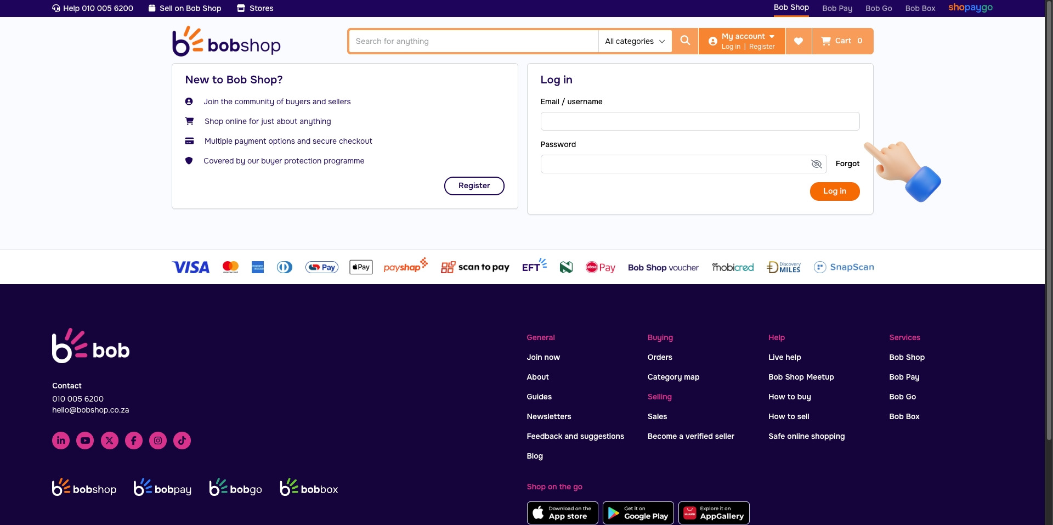
Task: Open the Facebook social icon
Action: click(x=134, y=441)
